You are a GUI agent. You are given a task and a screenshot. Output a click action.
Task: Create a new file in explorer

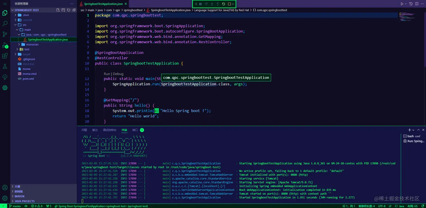point(58,10)
